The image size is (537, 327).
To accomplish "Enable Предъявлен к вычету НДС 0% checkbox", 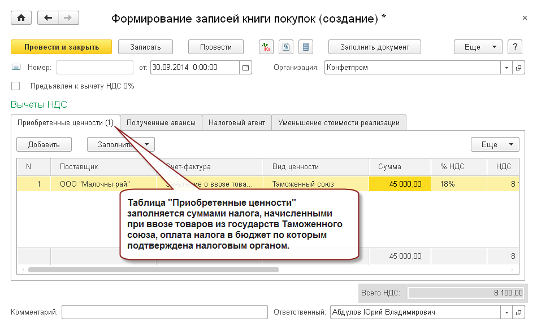I will pos(16,86).
